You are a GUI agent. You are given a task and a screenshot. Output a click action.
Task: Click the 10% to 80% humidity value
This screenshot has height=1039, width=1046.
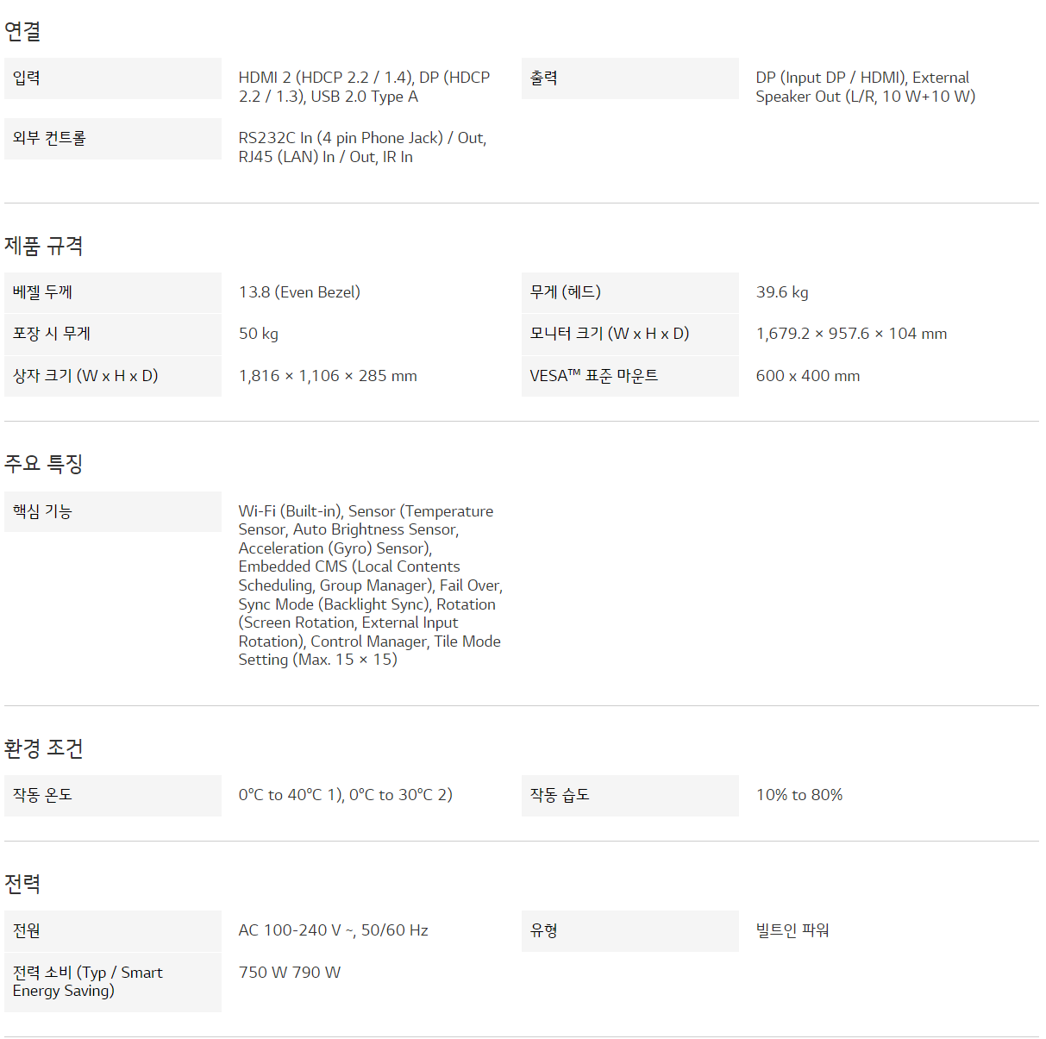pyautogui.click(x=799, y=795)
